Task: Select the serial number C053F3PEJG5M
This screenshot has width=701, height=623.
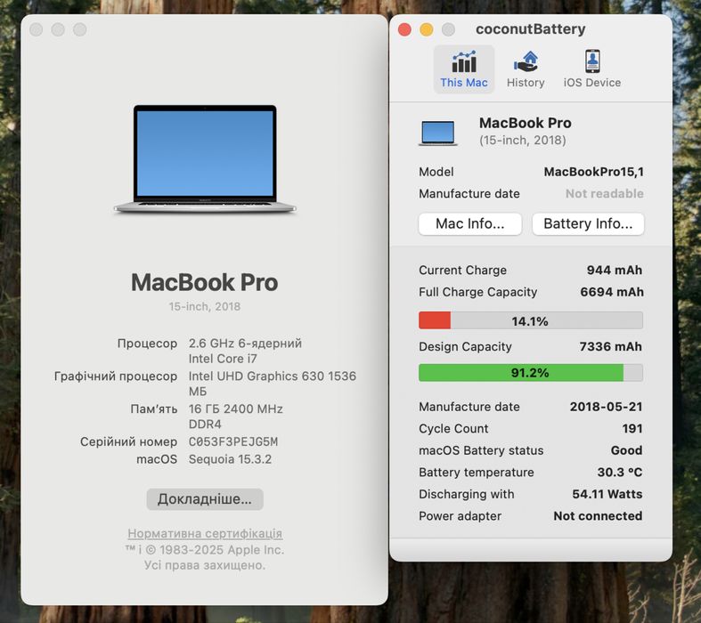Action: point(232,441)
